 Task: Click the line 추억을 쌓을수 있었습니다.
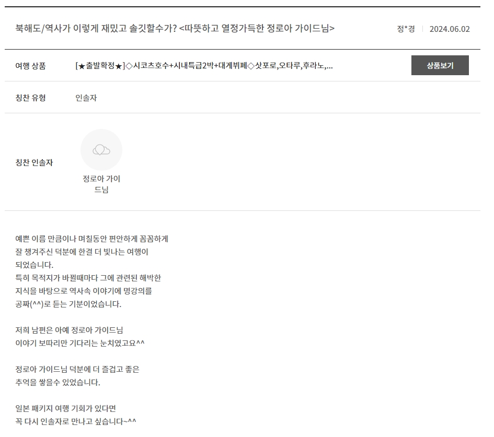[x=58, y=383]
